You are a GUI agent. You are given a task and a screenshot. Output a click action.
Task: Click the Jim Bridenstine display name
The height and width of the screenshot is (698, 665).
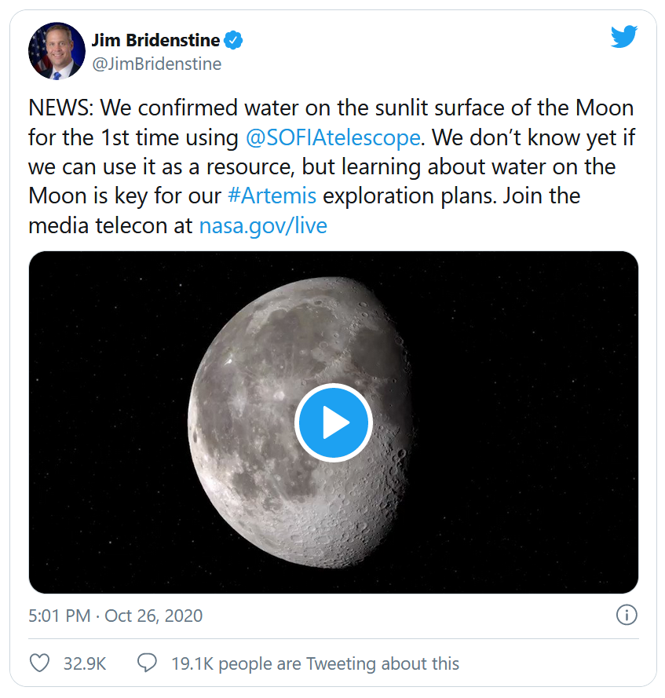(x=155, y=39)
